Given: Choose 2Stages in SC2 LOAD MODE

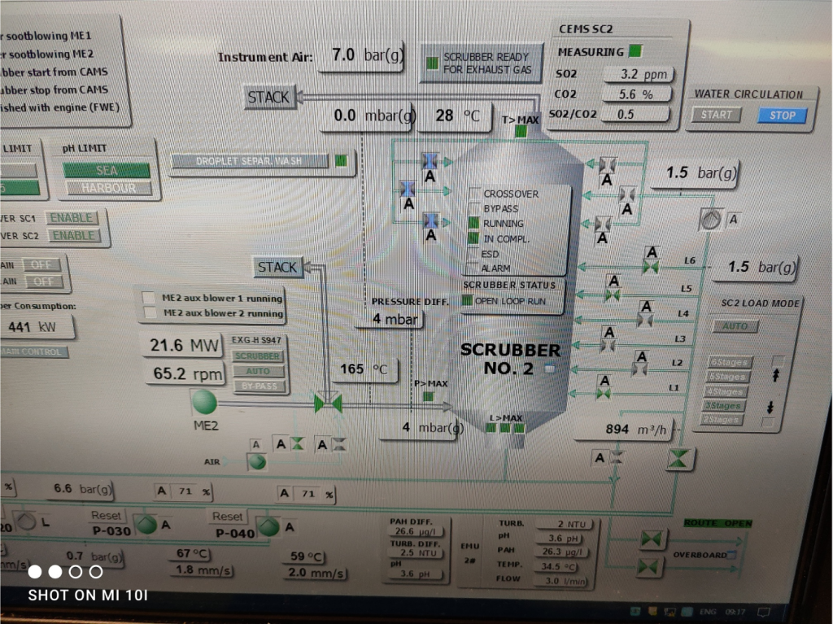Looking at the screenshot, I should [721, 420].
